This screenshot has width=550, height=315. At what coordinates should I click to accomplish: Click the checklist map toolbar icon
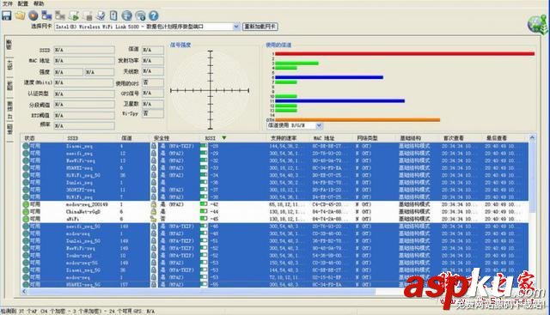point(101,15)
